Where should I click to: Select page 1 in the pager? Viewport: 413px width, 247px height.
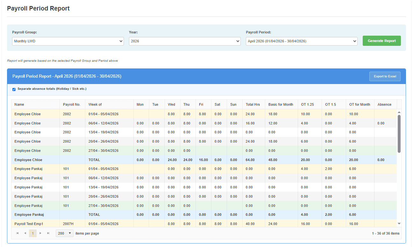tap(33, 233)
